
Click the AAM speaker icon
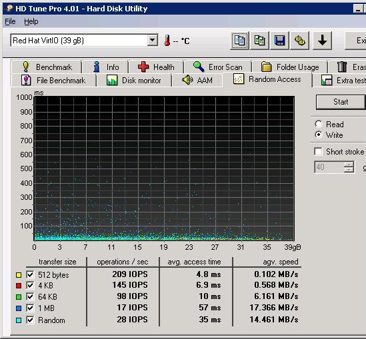click(187, 80)
